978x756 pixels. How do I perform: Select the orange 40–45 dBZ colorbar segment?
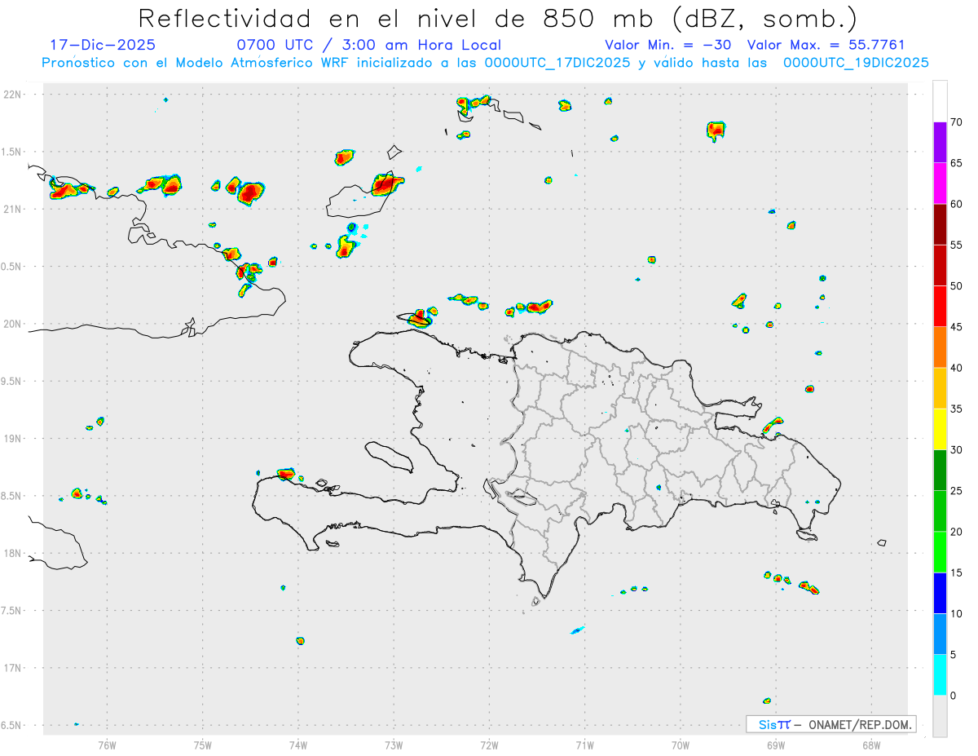tap(940, 347)
